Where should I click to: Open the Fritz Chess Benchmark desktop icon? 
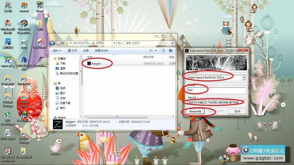click(8, 155)
